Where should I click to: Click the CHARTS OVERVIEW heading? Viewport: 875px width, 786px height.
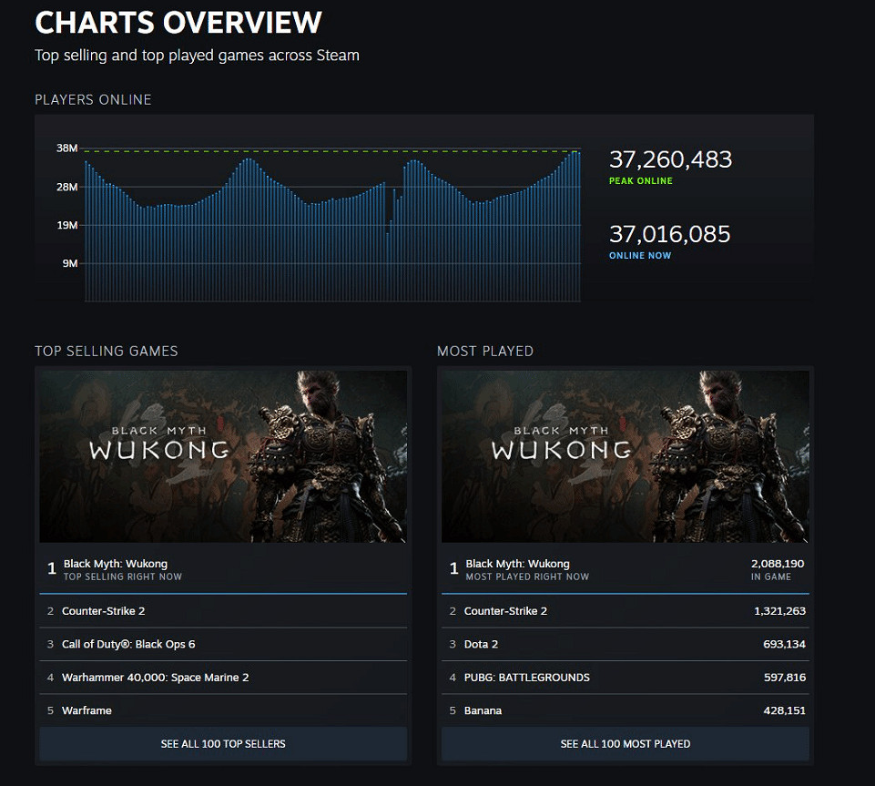coord(178,22)
